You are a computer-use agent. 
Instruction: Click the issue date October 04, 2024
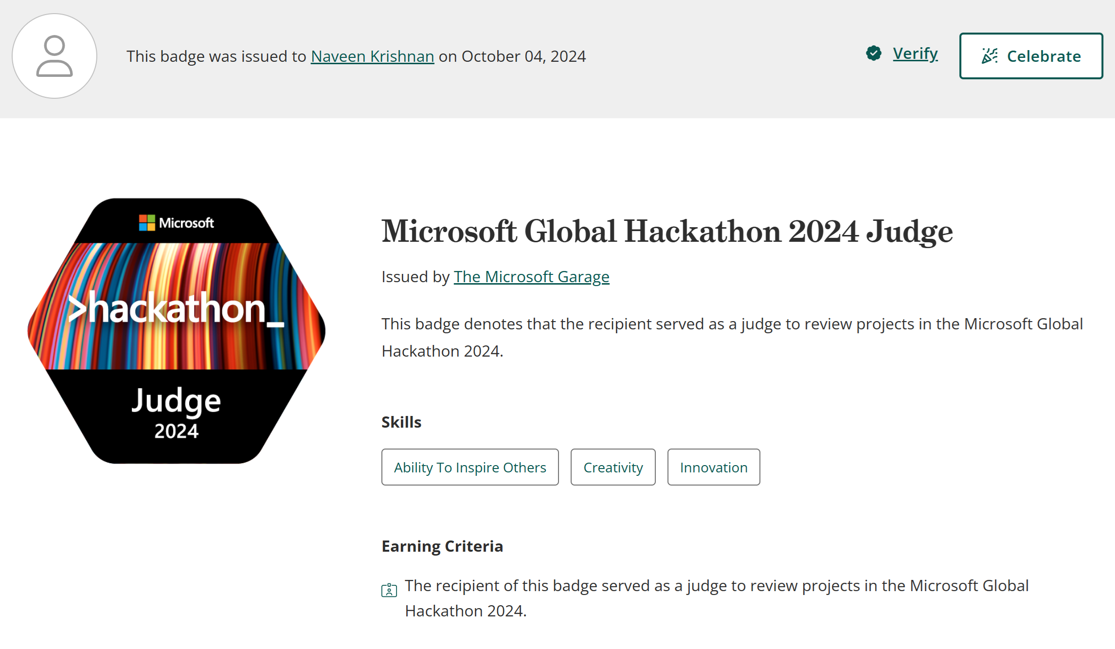click(x=523, y=56)
